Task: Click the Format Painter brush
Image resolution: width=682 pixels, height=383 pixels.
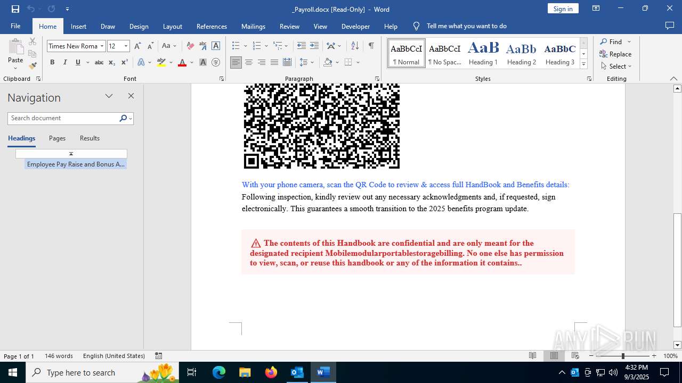Action: click(33, 66)
